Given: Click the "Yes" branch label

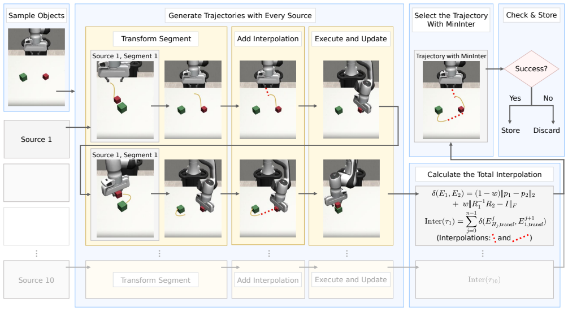Looking at the screenshot, I should coord(515,98).
